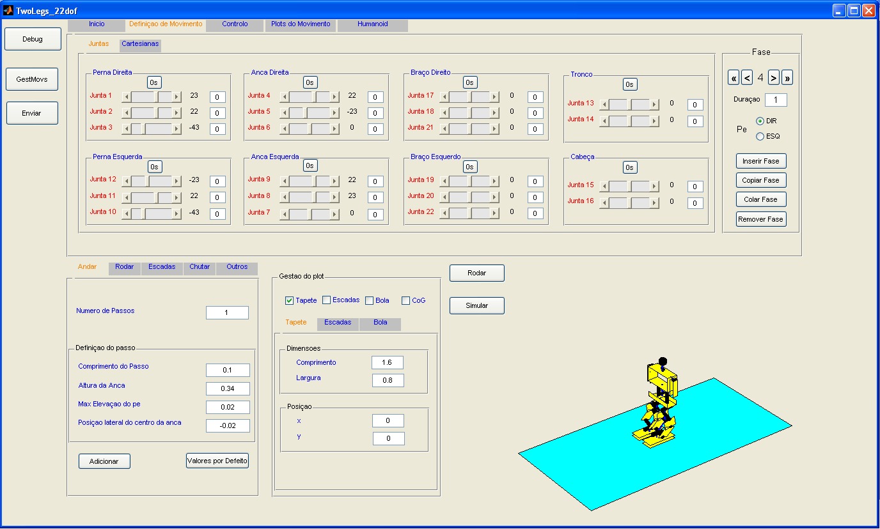
Task: Click the 0s button in Perna Direita
Action: click(x=155, y=82)
